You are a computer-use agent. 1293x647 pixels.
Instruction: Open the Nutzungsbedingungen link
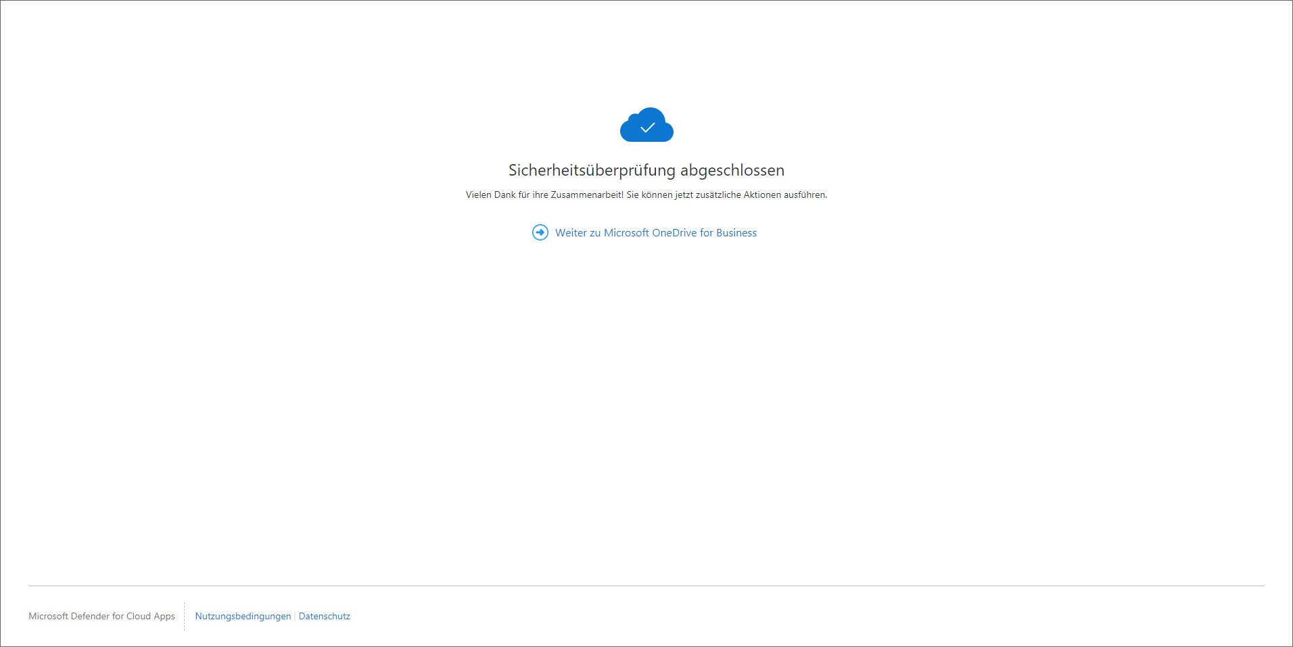[243, 616]
